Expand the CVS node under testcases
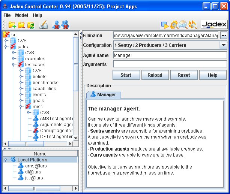Image resolution: width=230 pixels, height=194 pixels. [x=21, y=70]
